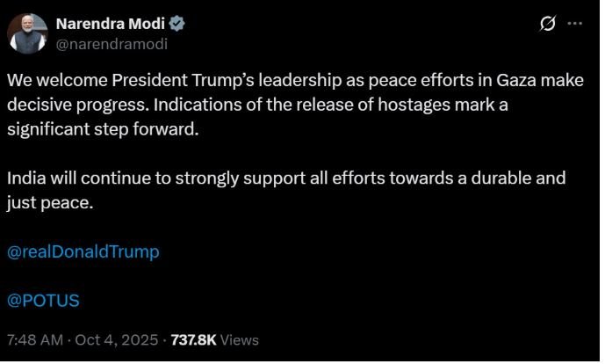Click the text just peace
The width and height of the screenshot is (605, 364).
[50, 203]
